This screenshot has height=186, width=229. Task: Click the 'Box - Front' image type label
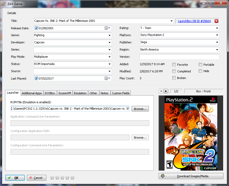[203, 91]
